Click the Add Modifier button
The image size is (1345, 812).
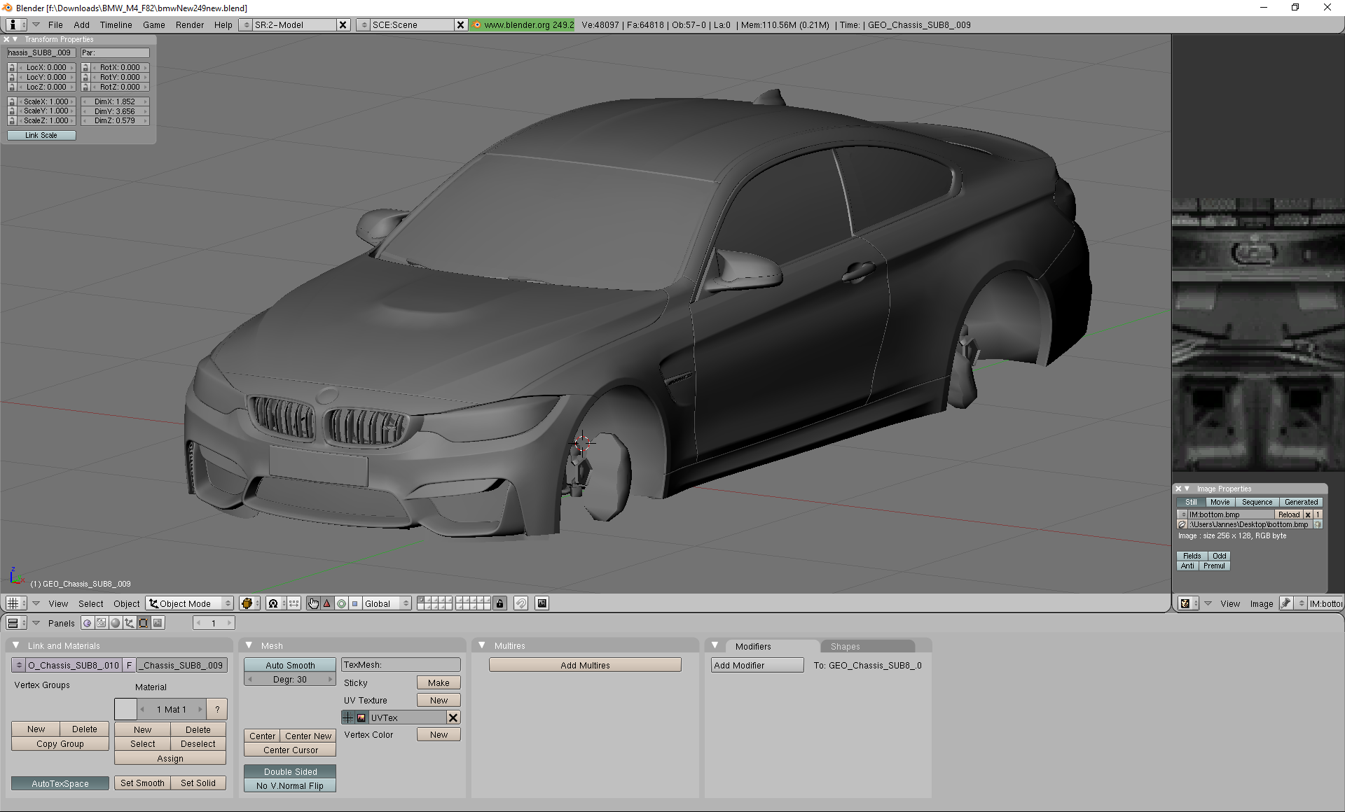coord(757,665)
